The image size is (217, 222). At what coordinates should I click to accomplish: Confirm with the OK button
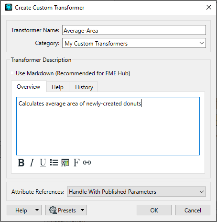154,210
